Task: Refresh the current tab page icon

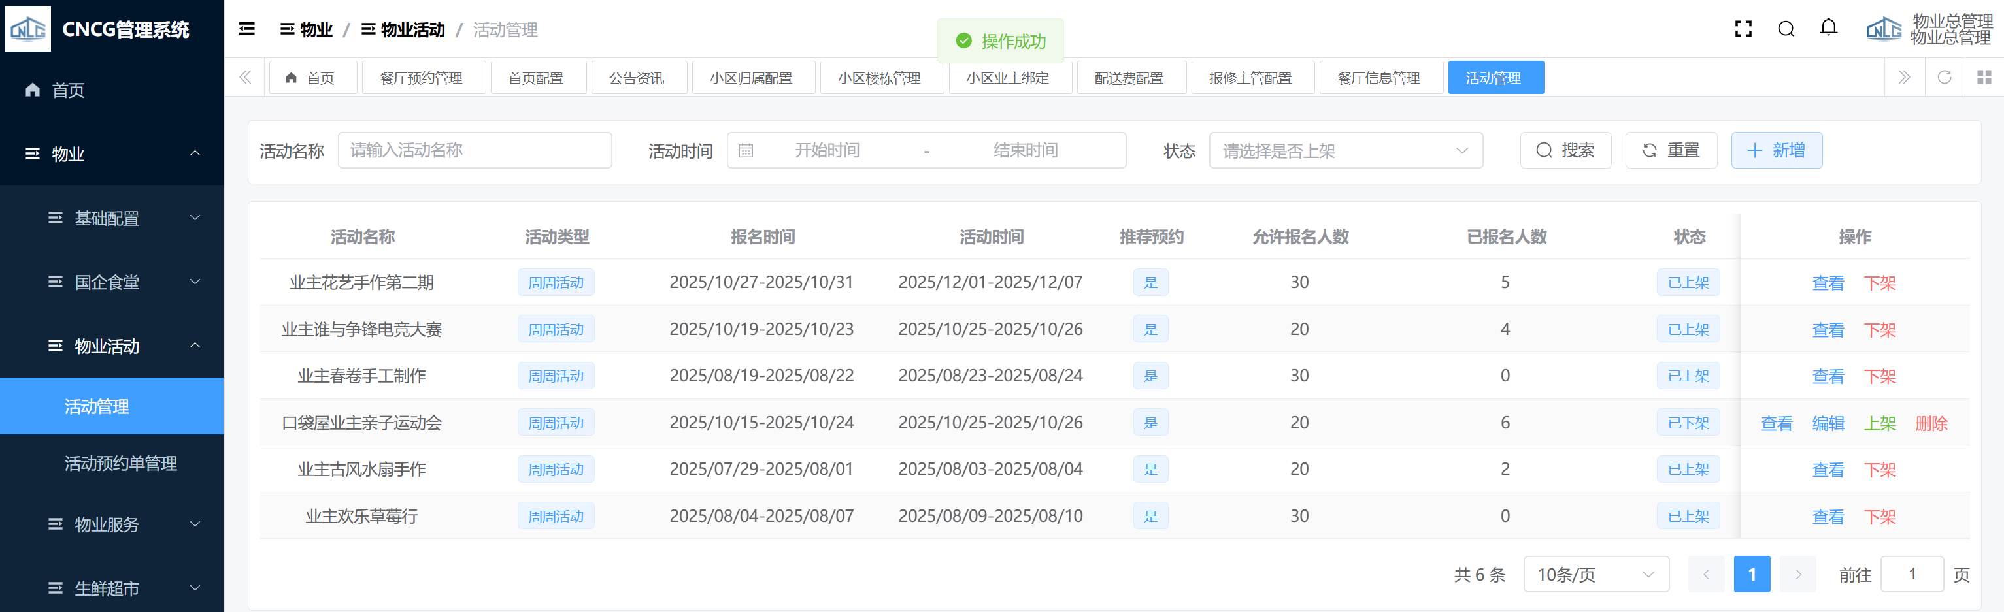Action: click(1944, 77)
